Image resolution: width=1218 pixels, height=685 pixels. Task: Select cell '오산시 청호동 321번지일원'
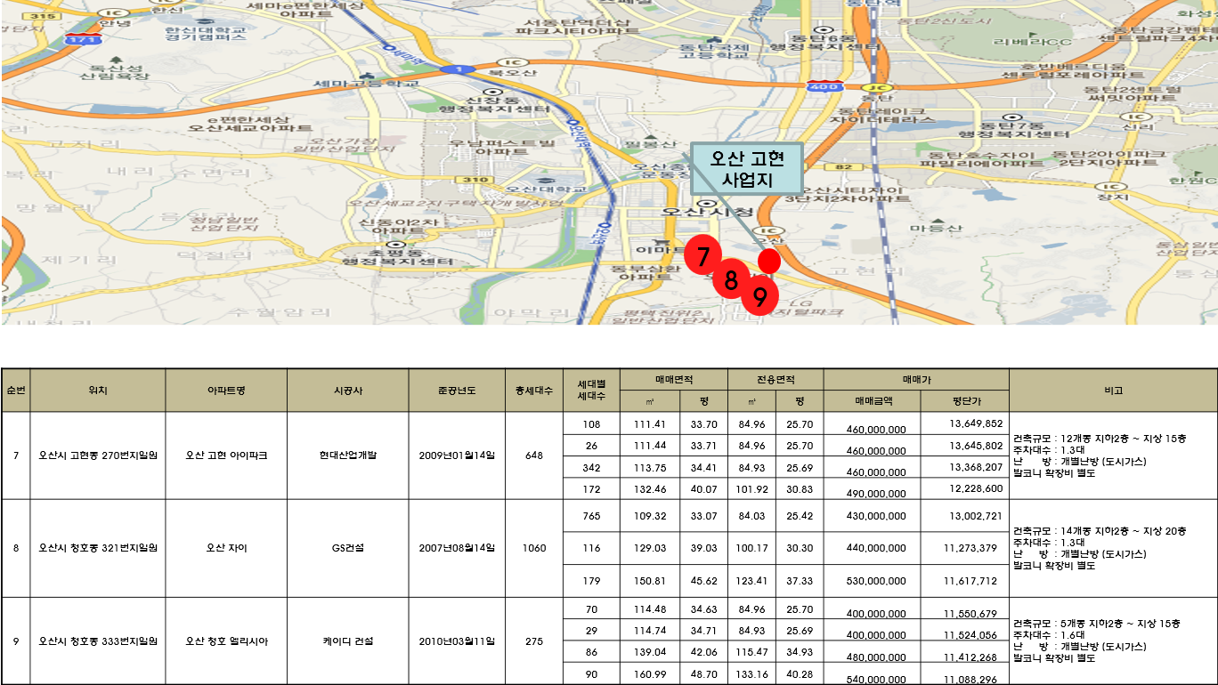click(98, 548)
